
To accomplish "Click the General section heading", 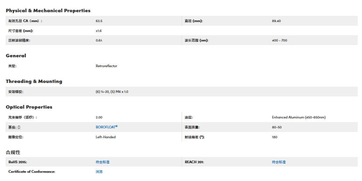I will [x=16, y=56].
